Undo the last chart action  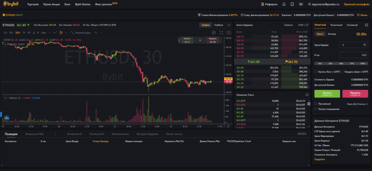[96, 33]
